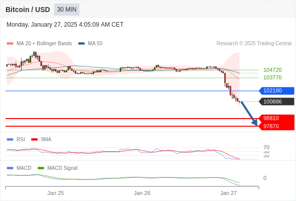Click the Jan 26 date axis label
Viewport: 296px width, 201px height.
click(x=142, y=193)
